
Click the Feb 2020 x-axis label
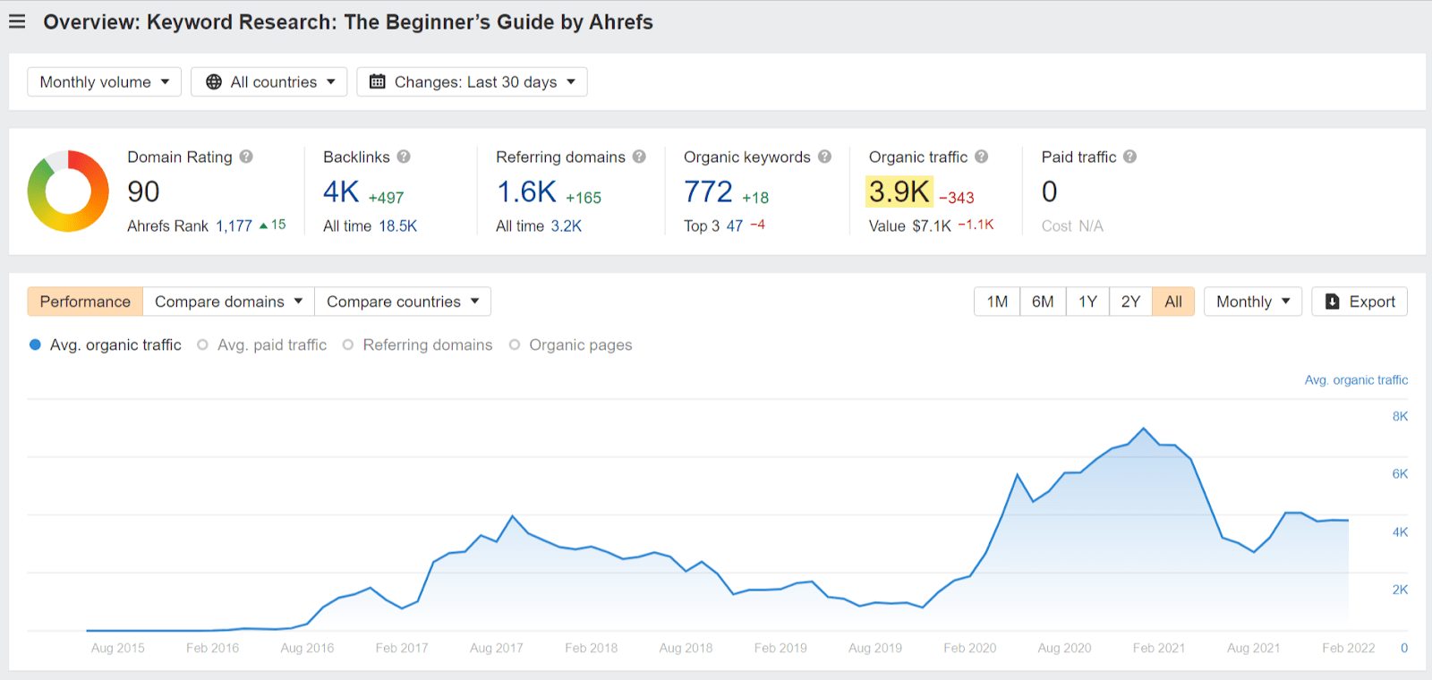970,648
